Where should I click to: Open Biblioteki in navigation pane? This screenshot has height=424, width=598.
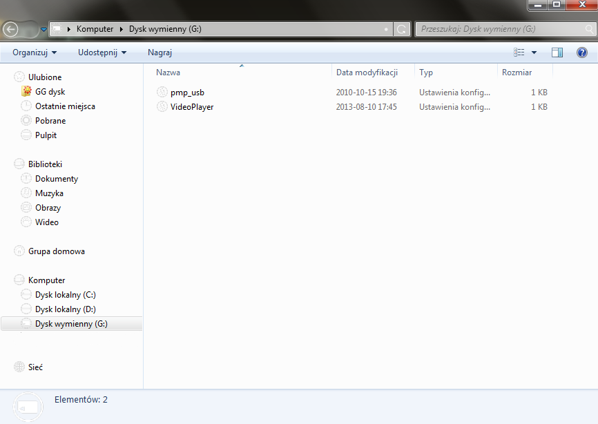(x=45, y=164)
